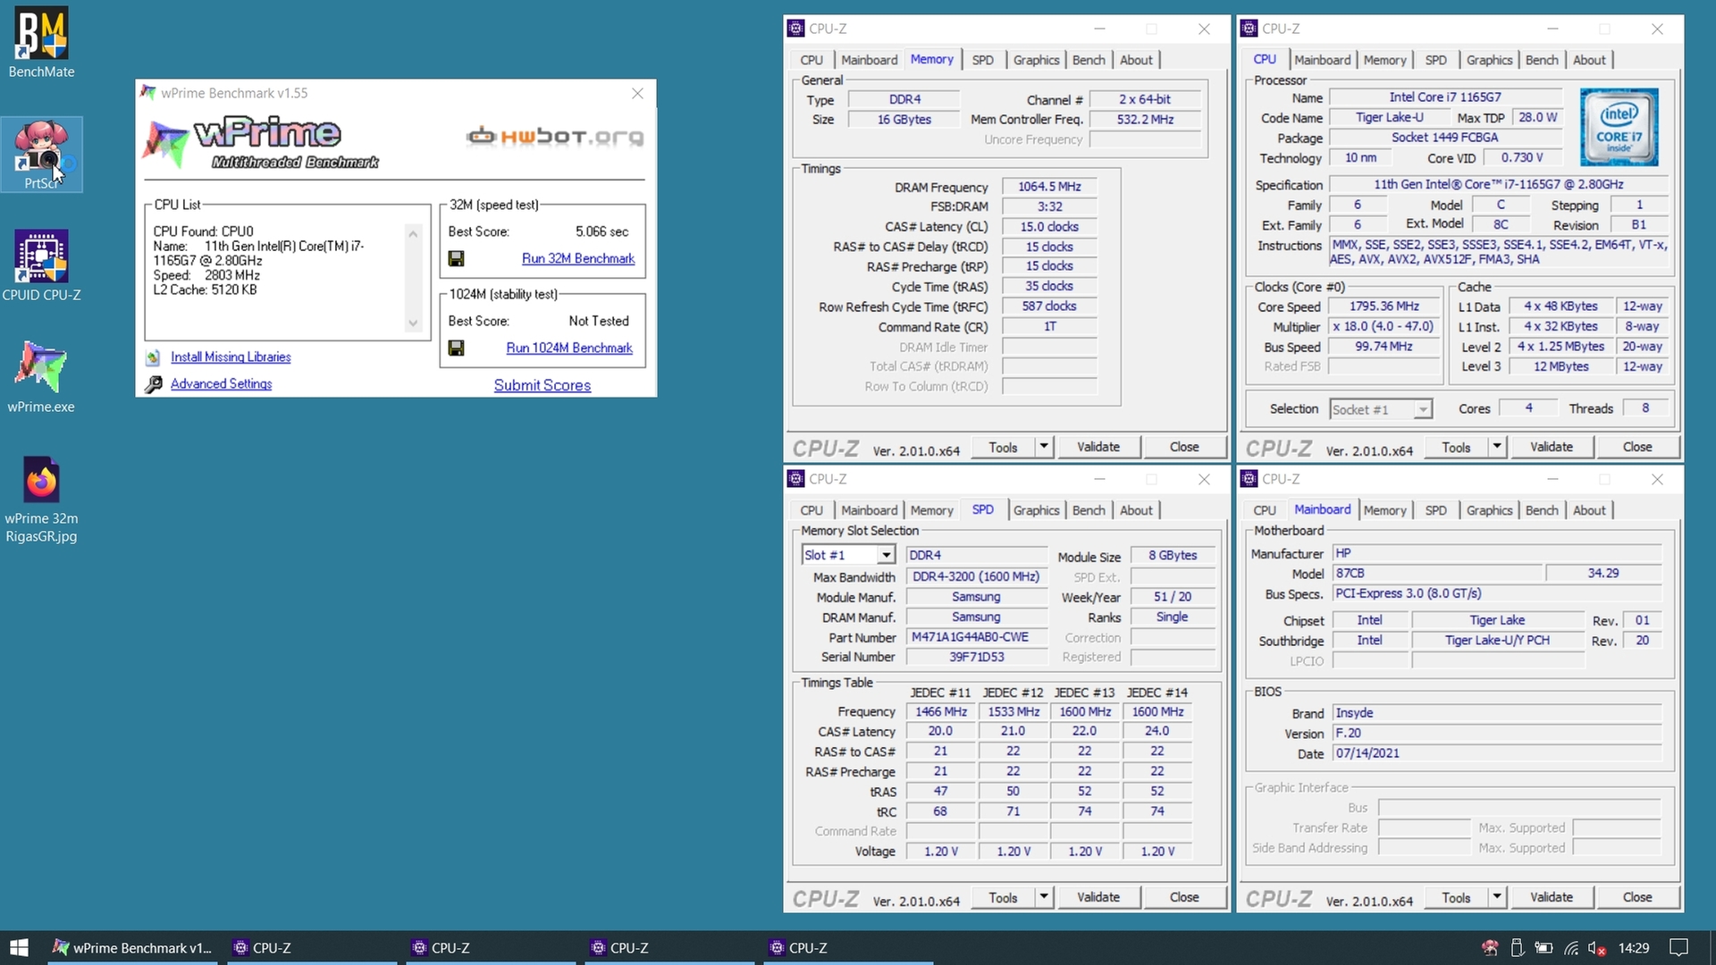Open the notification center icon

click(1679, 948)
